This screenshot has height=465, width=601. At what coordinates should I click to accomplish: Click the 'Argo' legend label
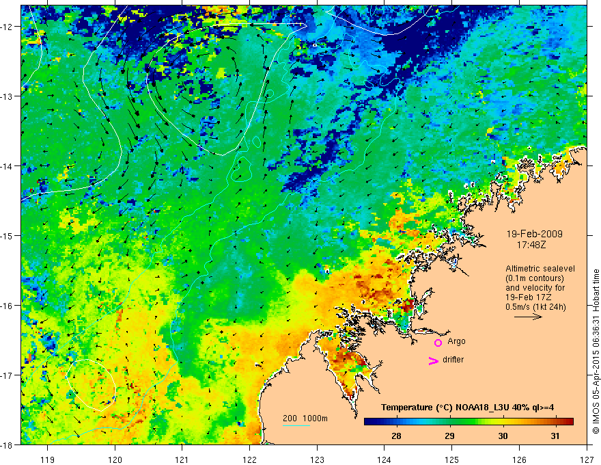[456, 341]
